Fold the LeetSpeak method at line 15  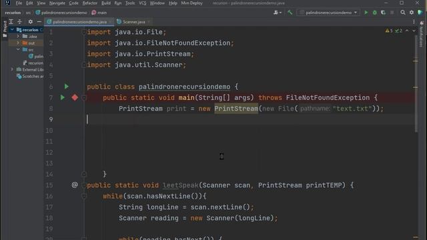84,185
